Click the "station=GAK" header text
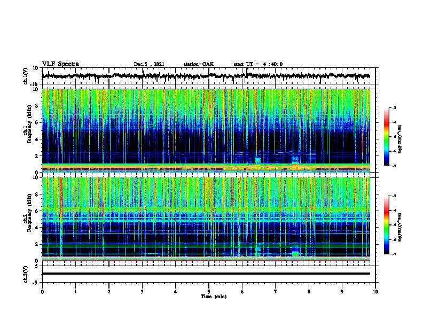This screenshot has height=327, width=423. (199, 64)
